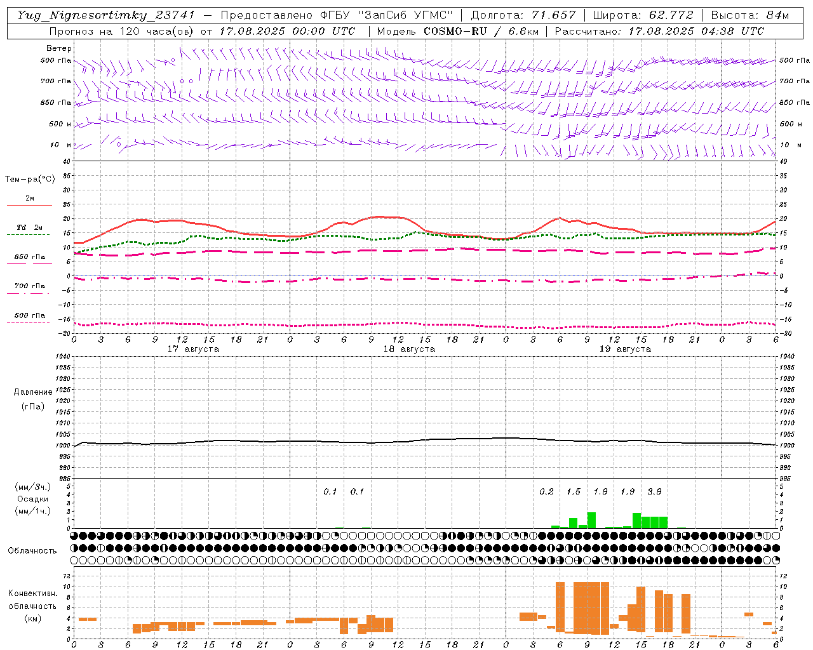Click the "Тем-ра(°C)" temperature panel label
The width and height of the screenshot is (813, 650).
coord(30,180)
